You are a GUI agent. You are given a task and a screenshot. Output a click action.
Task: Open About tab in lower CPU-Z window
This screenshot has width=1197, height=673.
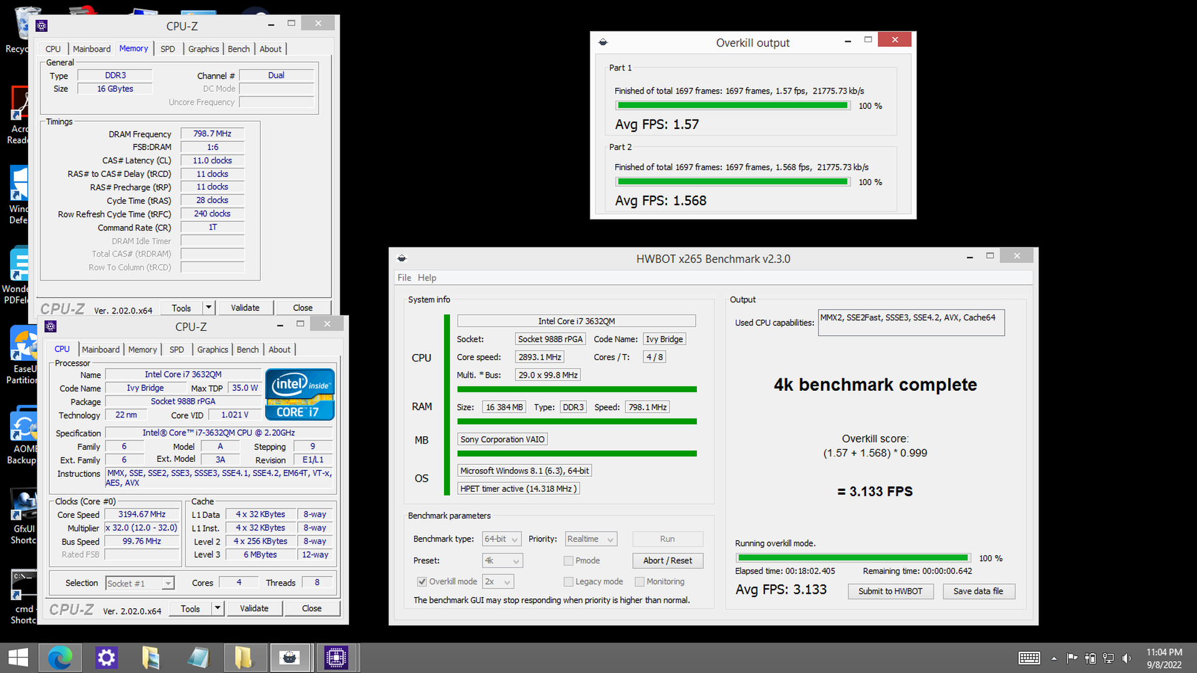click(x=279, y=350)
